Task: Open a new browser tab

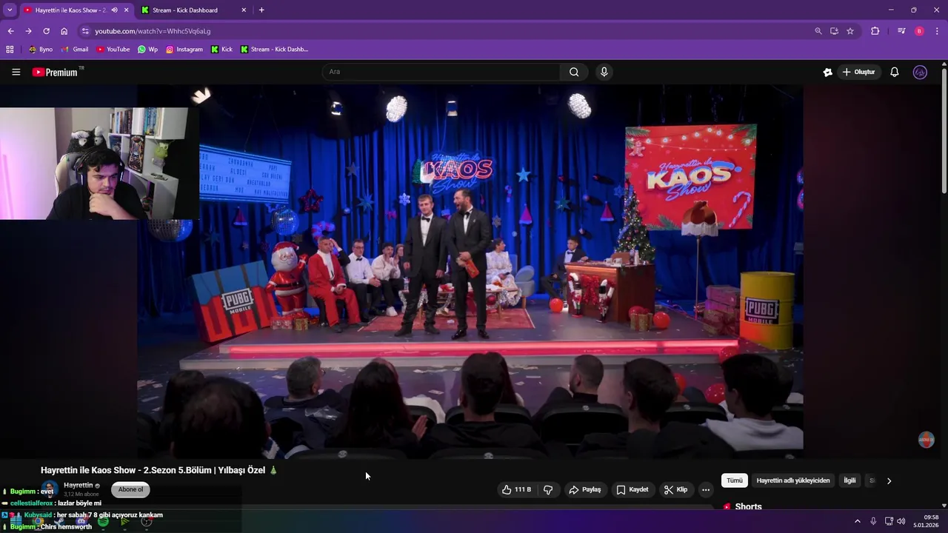Action: (261, 10)
